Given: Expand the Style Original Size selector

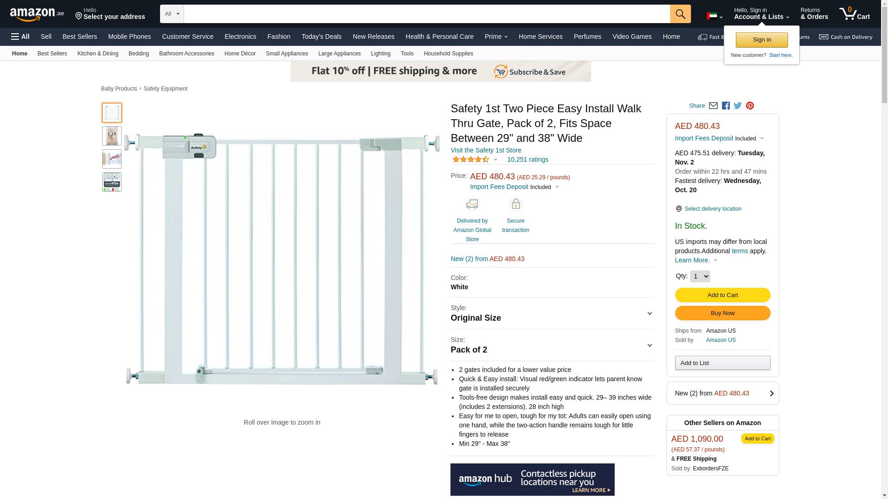Looking at the screenshot, I should tap(552, 314).
